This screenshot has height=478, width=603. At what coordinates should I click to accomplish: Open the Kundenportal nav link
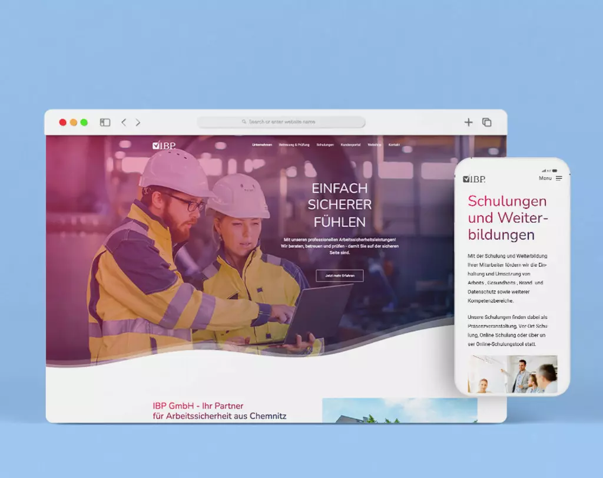pyautogui.click(x=350, y=145)
